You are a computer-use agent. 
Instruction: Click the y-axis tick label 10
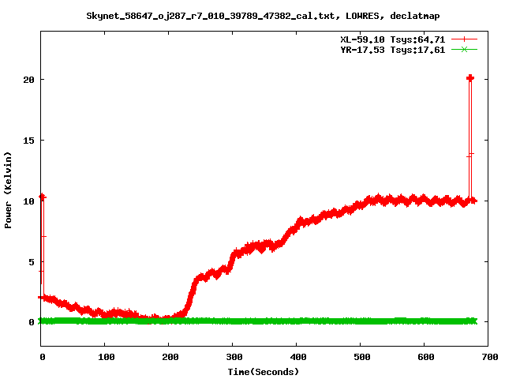(x=28, y=201)
